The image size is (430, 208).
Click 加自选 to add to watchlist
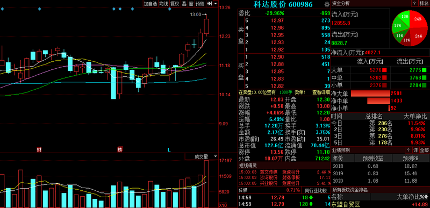150,4
